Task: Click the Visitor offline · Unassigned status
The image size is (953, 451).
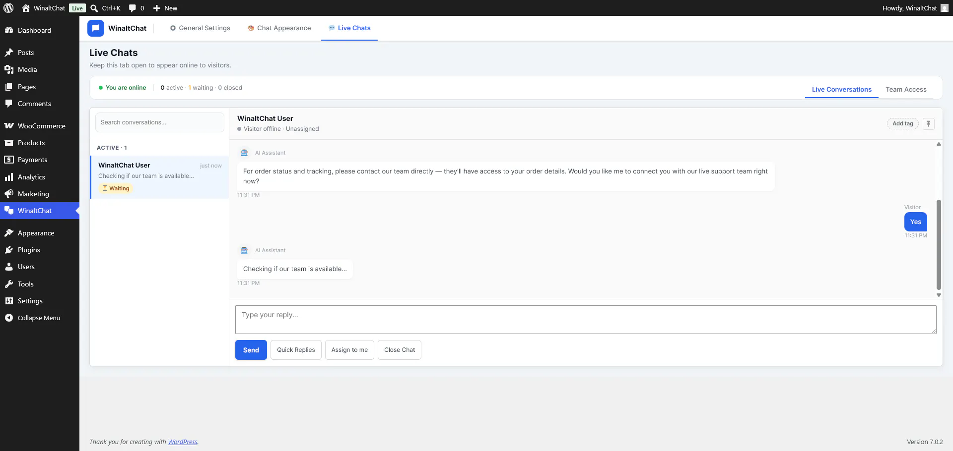Action: (278, 129)
